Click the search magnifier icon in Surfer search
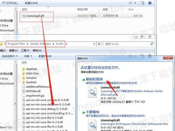The image size is (175, 131). (152, 44)
